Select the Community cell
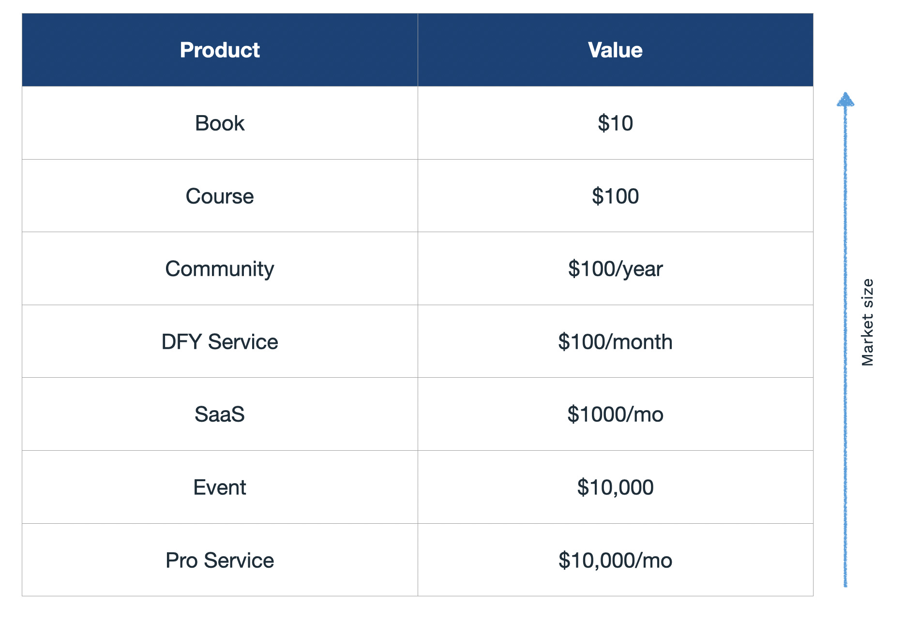905x620 pixels. click(220, 269)
